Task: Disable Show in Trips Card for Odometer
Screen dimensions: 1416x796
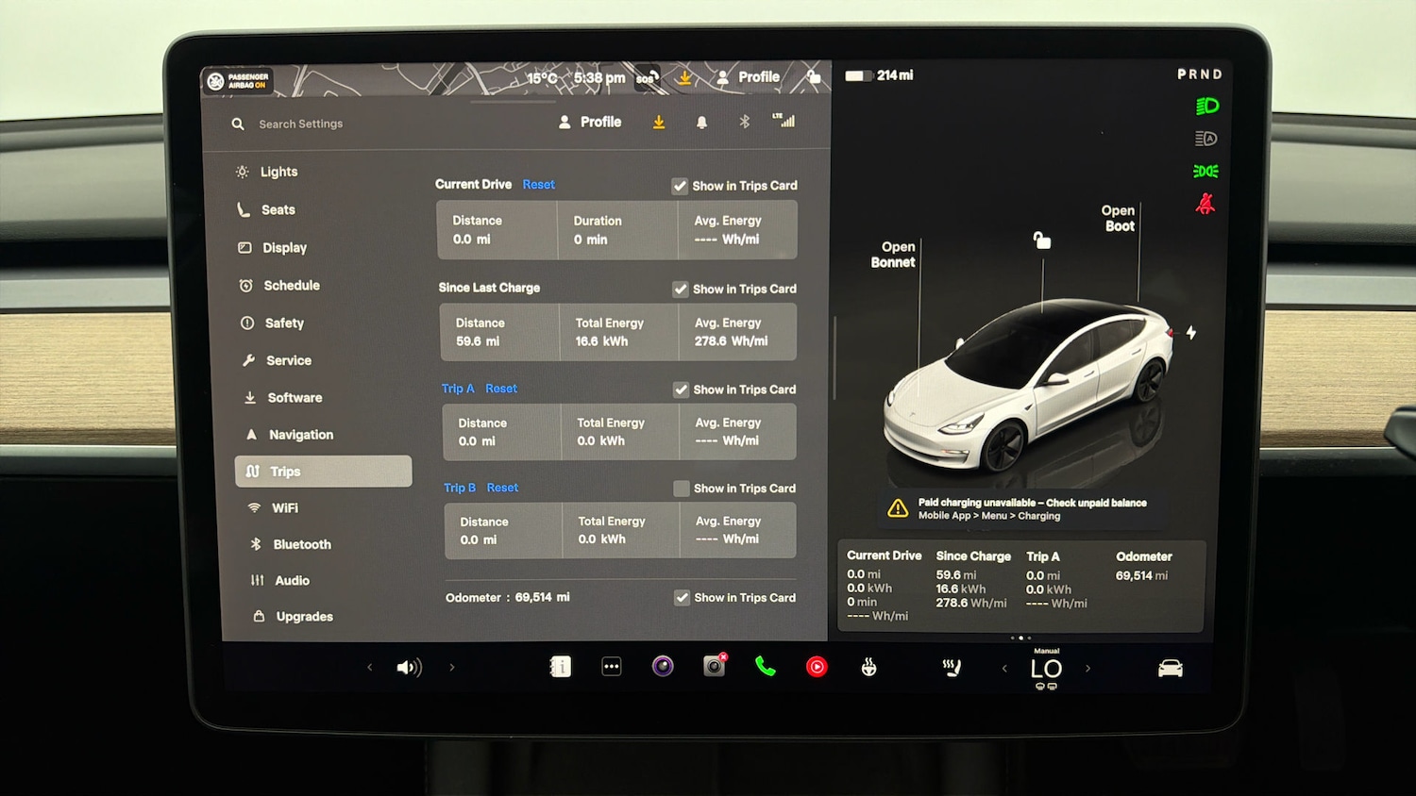Action: pyautogui.click(x=682, y=597)
